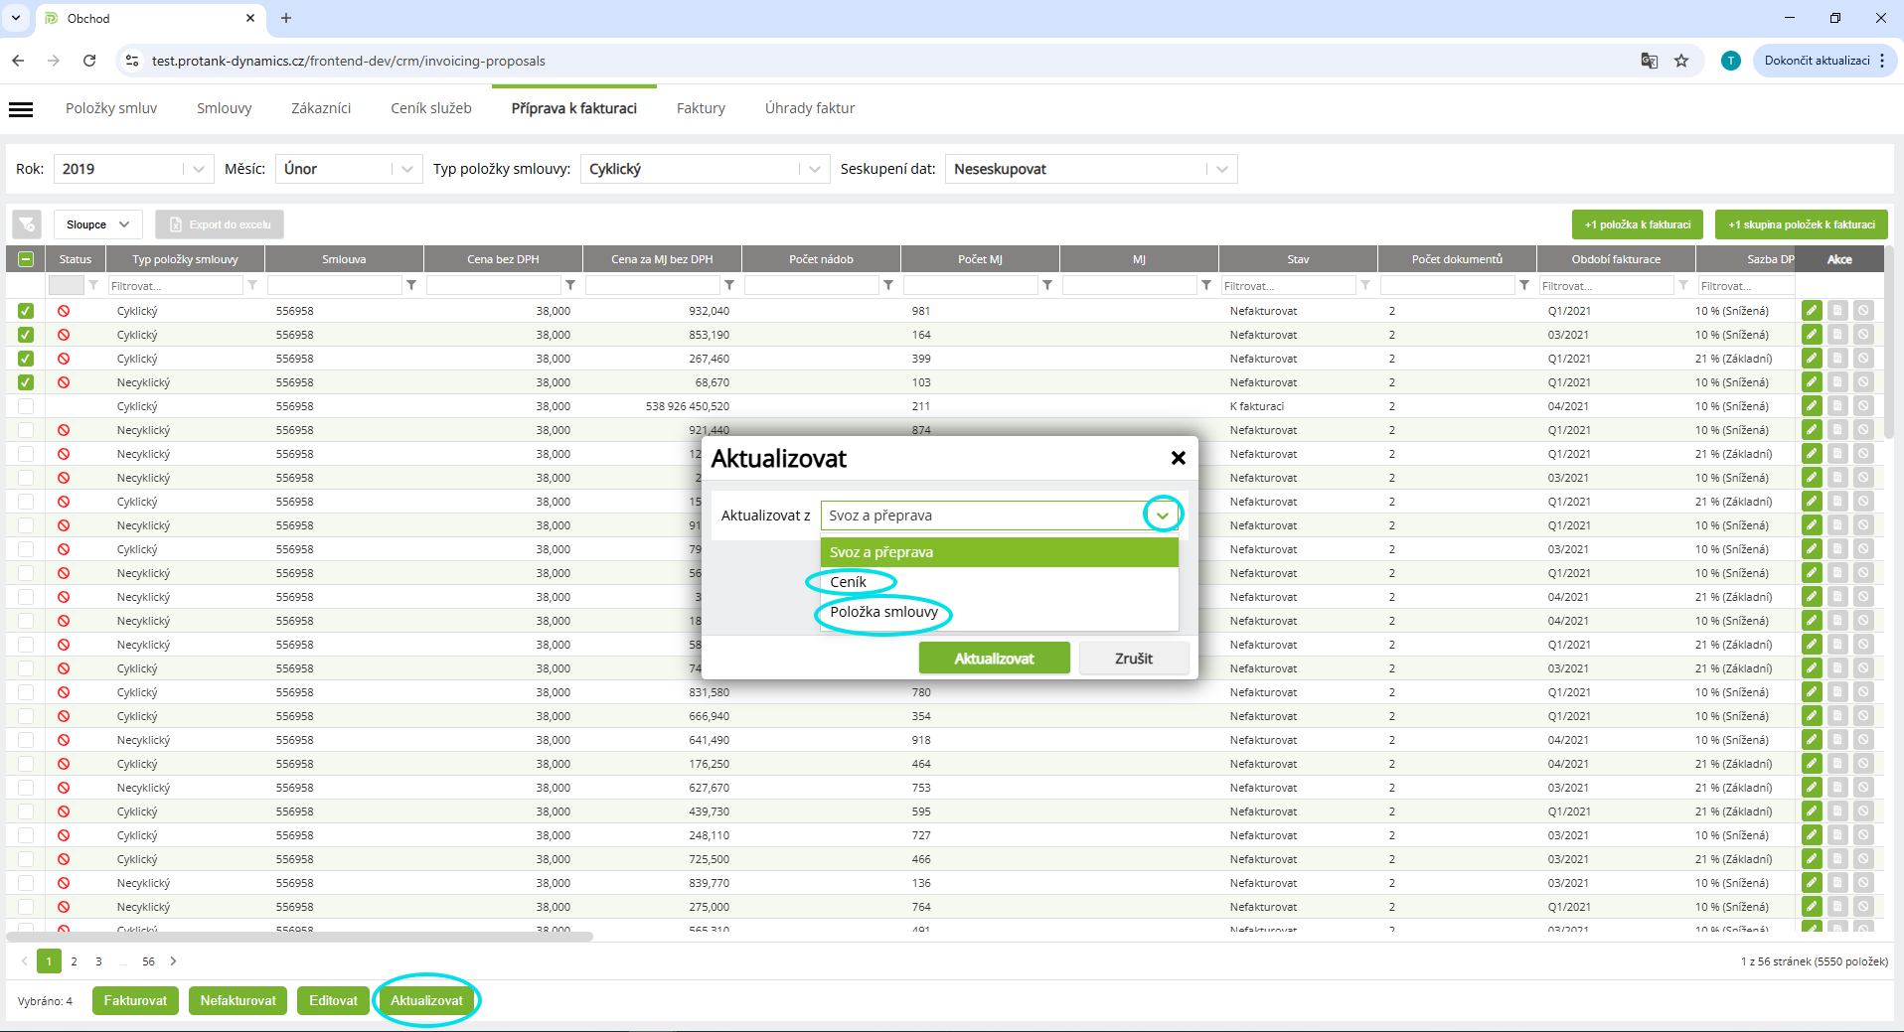This screenshot has width=1904, height=1032.
Task: Click edit pencil for row 831,580
Action: (1812, 692)
